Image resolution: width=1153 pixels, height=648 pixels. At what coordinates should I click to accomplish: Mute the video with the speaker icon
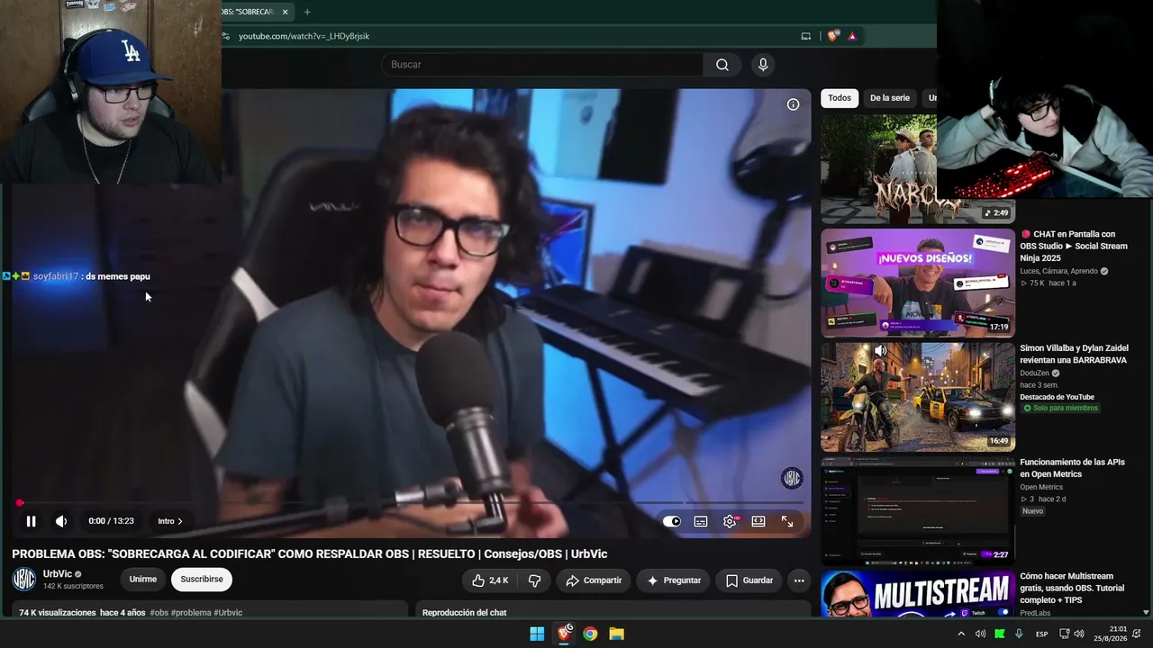point(61,521)
